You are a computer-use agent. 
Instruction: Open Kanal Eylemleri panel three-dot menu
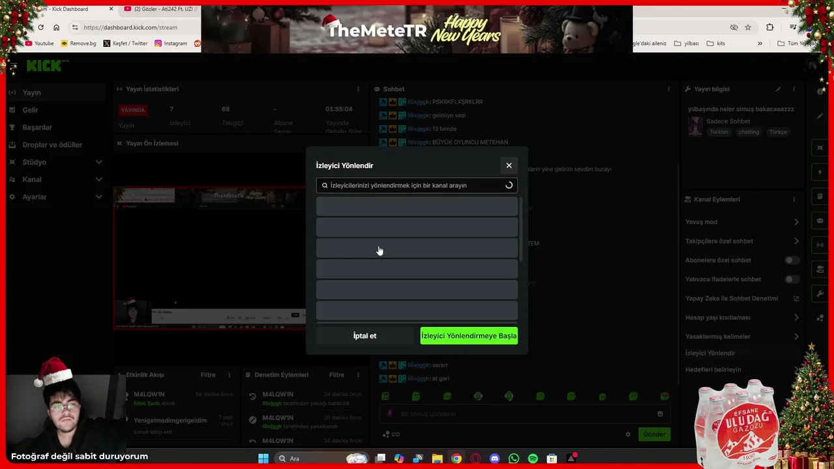[x=794, y=199]
